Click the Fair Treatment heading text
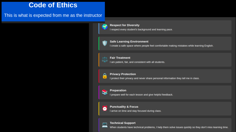Image resolution: width=236 pixels, height=132 pixels. click(x=120, y=58)
